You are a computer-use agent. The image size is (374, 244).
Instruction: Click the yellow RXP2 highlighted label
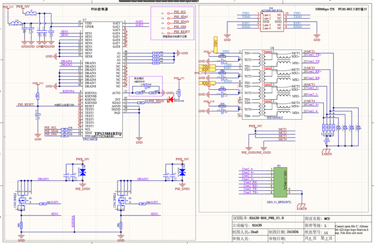point(207,69)
